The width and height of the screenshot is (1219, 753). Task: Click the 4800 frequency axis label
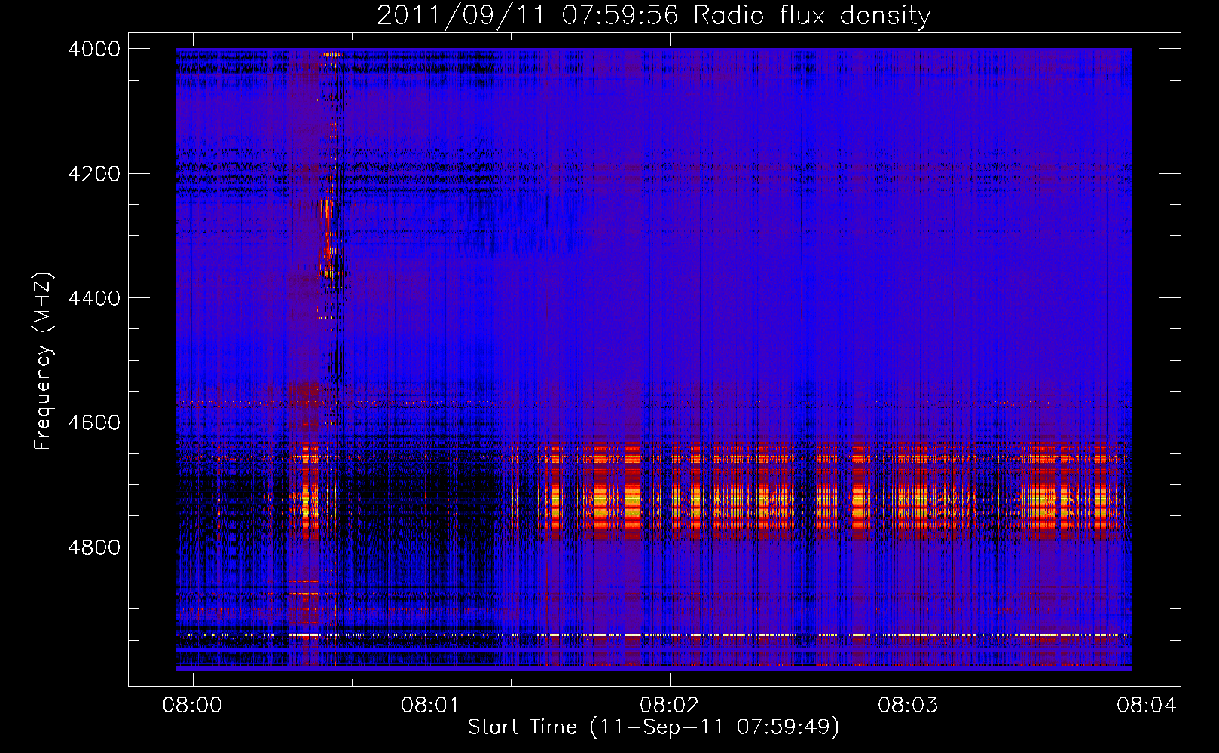pyautogui.click(x=94, y=547)
